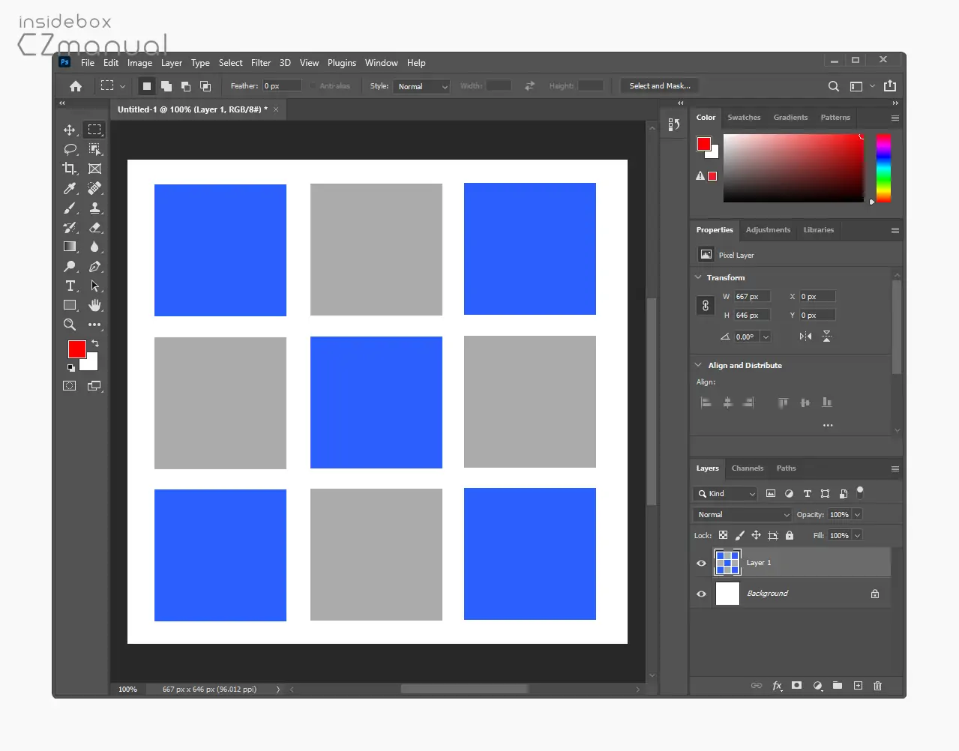The height and width of the screenshot is (751, 959).
Task: Click the Feather input field
Action: point(282,86)
